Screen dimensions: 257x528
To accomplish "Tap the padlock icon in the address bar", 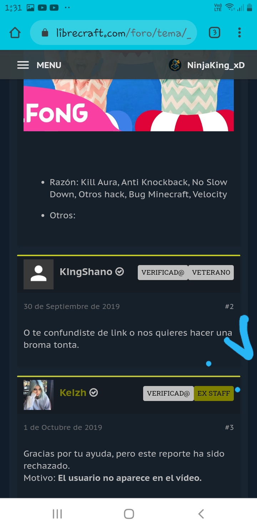I will 45,33.
